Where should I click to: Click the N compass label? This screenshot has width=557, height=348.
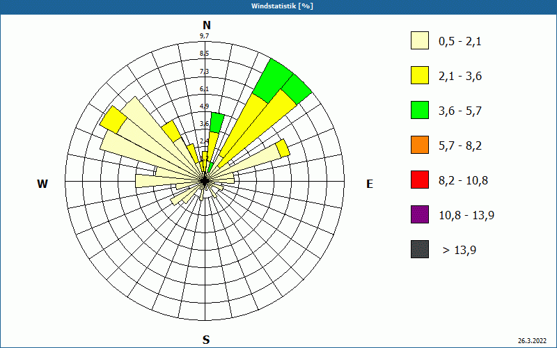pyautogui.click(x=207, y=25)
